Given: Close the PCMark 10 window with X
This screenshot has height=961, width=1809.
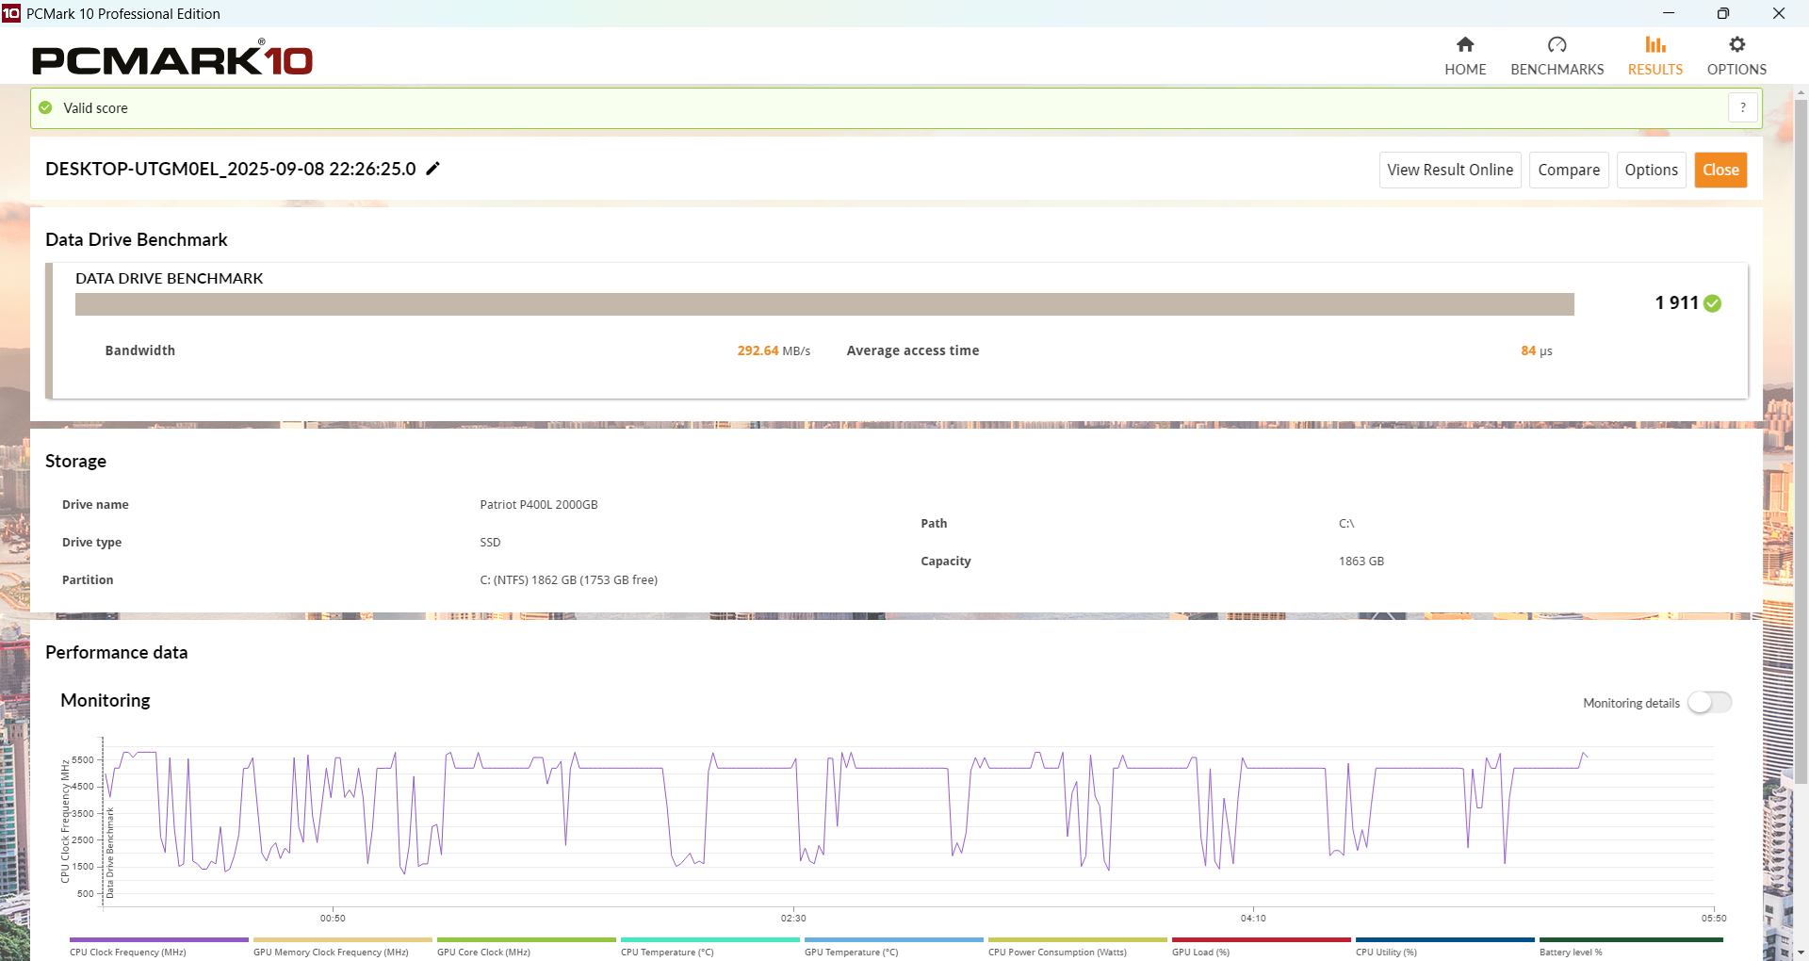Looking at the screenshot, I should (x=1779, y=13).
